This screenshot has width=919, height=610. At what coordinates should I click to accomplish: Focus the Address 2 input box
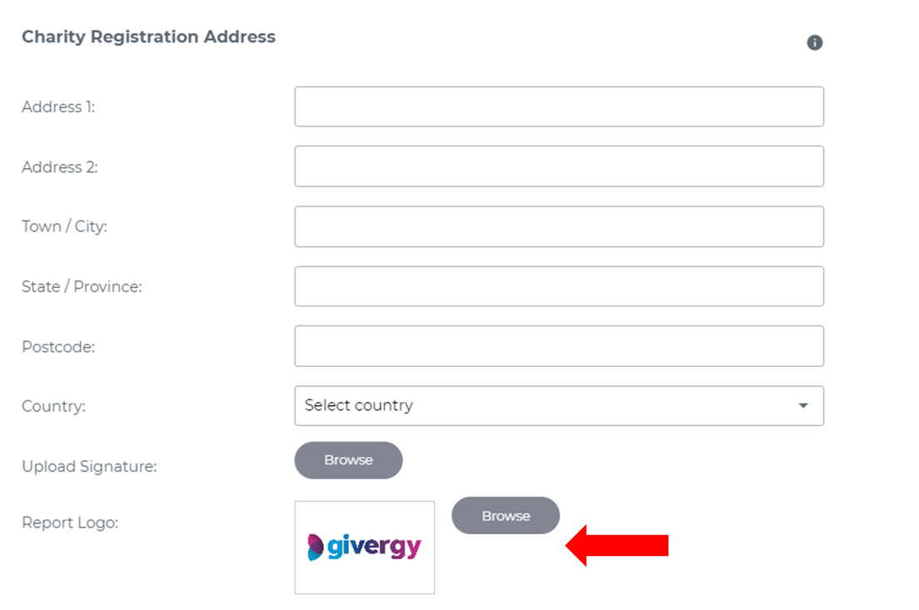[559, 166]
